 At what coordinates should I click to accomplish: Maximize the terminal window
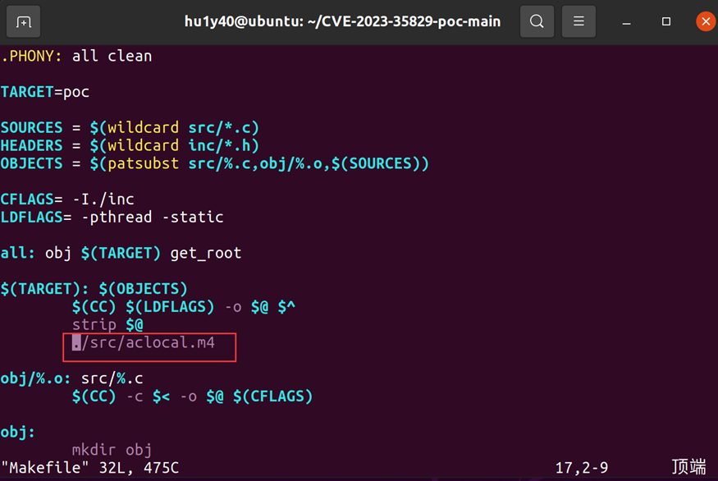point(665,21)
